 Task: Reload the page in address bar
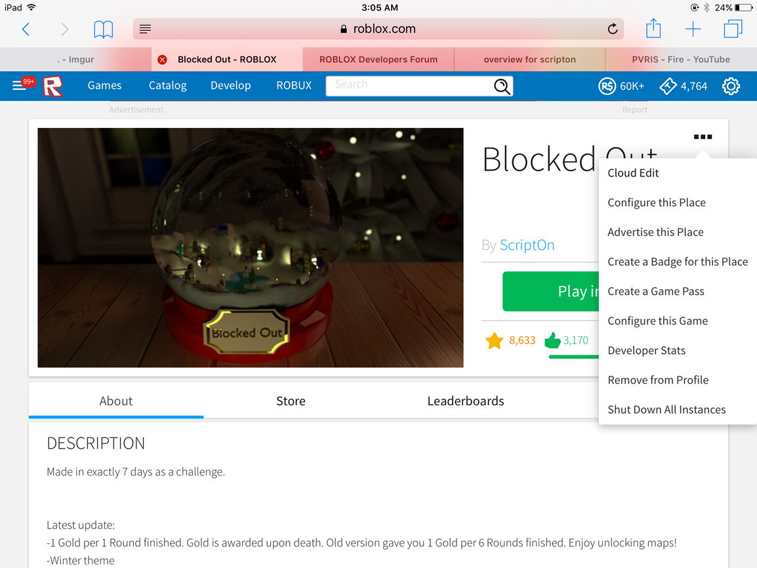(x=612, y=29)
